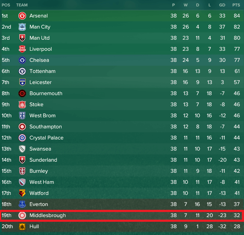Sort table by PTS column header
The width and height of the screenshot is (244, 235).
236,5
